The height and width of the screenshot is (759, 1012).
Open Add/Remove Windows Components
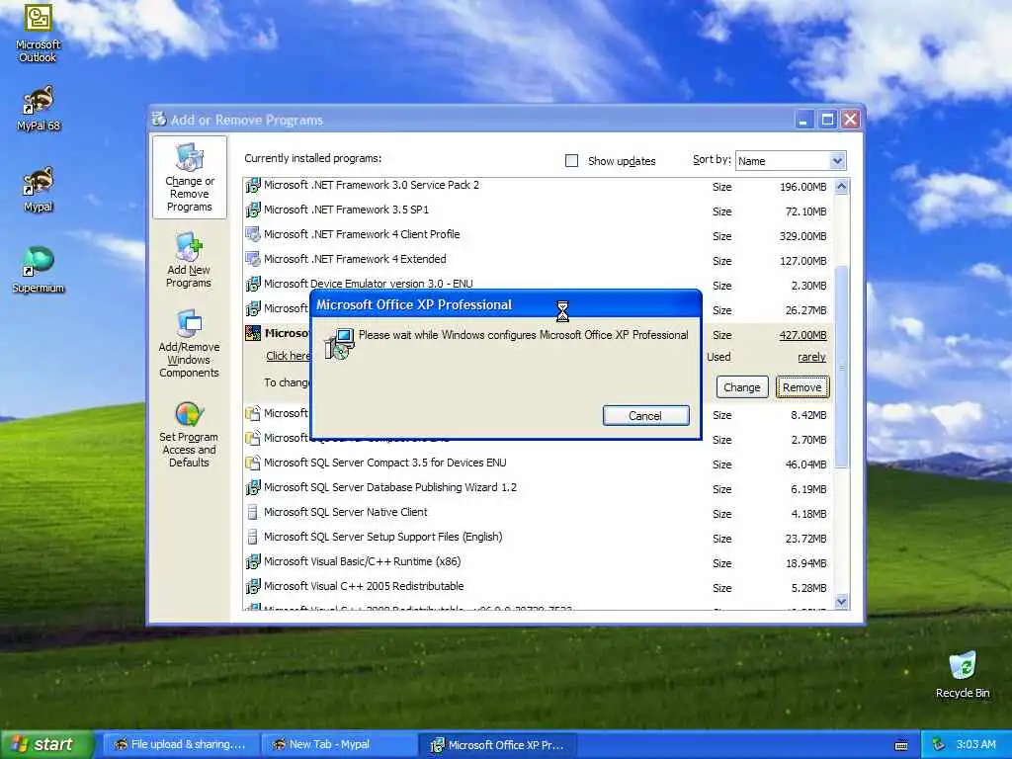pos(189,343)
